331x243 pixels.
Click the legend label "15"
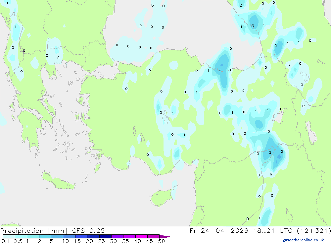pyautogui.click(x=77, y=241)
